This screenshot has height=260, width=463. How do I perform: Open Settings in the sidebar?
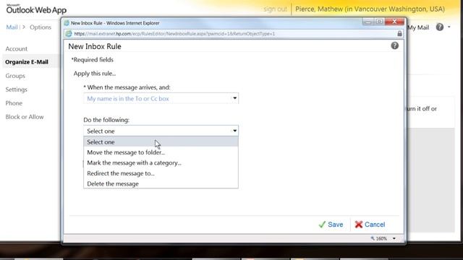coord(16,90)
